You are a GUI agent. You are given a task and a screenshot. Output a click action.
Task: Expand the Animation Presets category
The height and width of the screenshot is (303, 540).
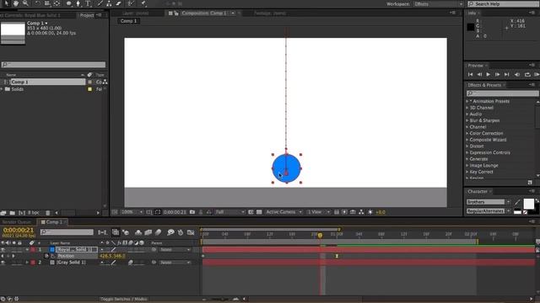(467, 101)
